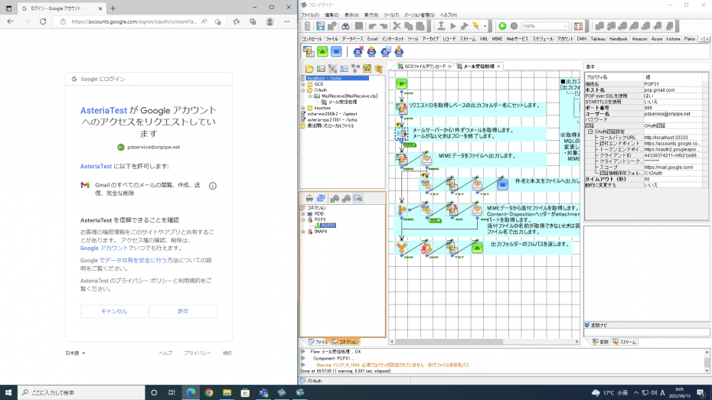Click the helmet icon in connection pane toolbar
The height and width of the screenshot is (400, 712).
click(310, 199)
